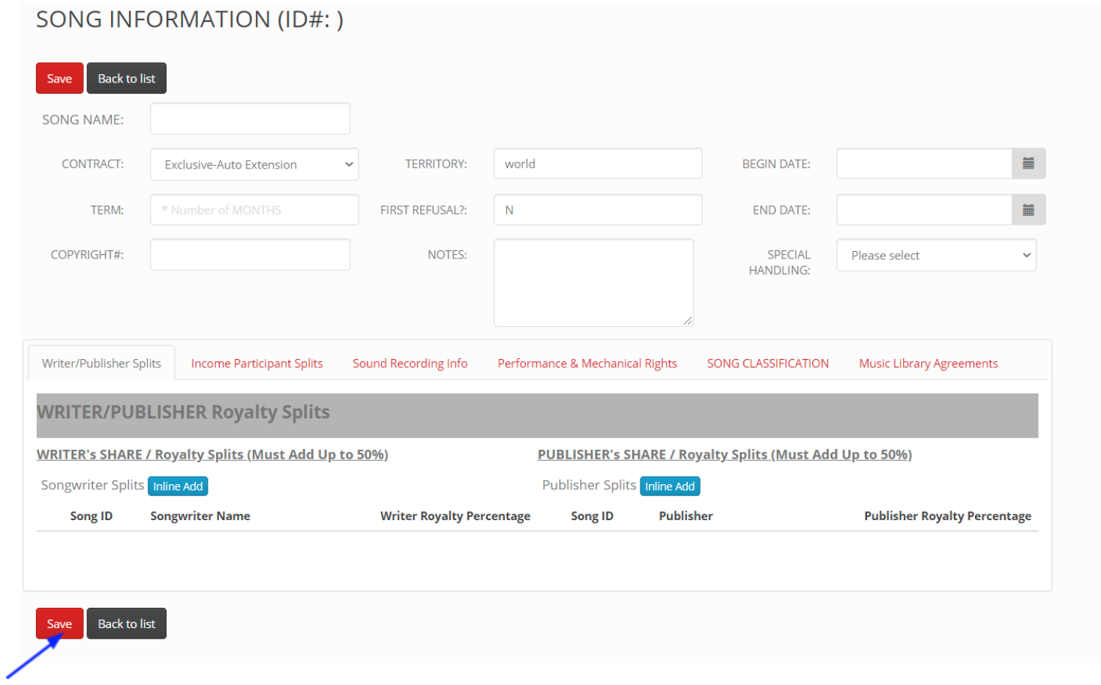This screenshot has width=1101, height=685.
Task: Select the Writer/Publisher Splits tab
Action: [101, 363]
